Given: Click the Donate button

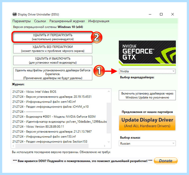Looking at the screenshot, I should 166,161.
